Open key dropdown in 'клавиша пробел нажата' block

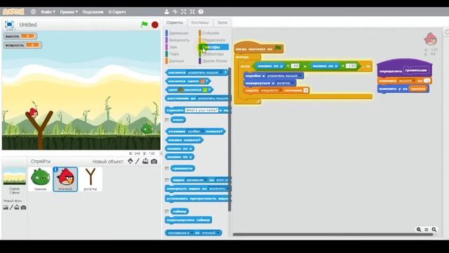[203, 131]
